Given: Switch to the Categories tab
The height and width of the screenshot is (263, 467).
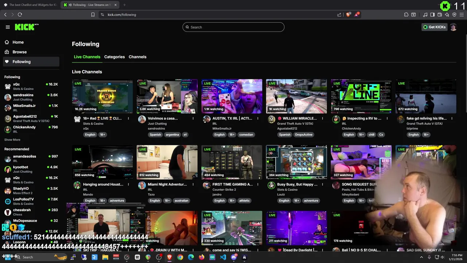Looking at the screenshot, I should [x=114, y=57].
